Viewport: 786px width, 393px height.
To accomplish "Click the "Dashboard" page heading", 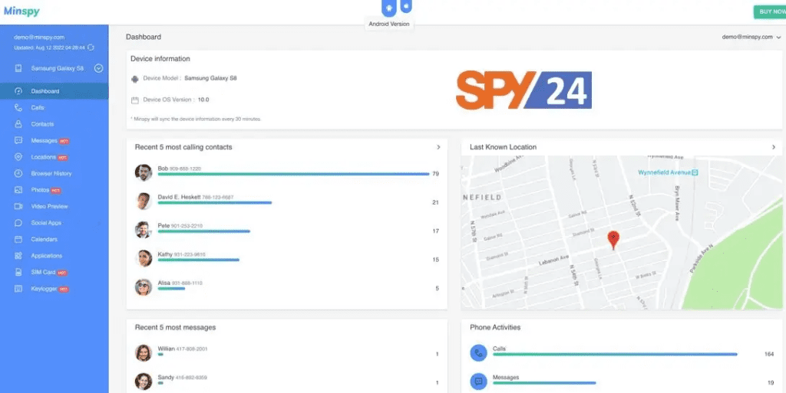I will [144, 37].
